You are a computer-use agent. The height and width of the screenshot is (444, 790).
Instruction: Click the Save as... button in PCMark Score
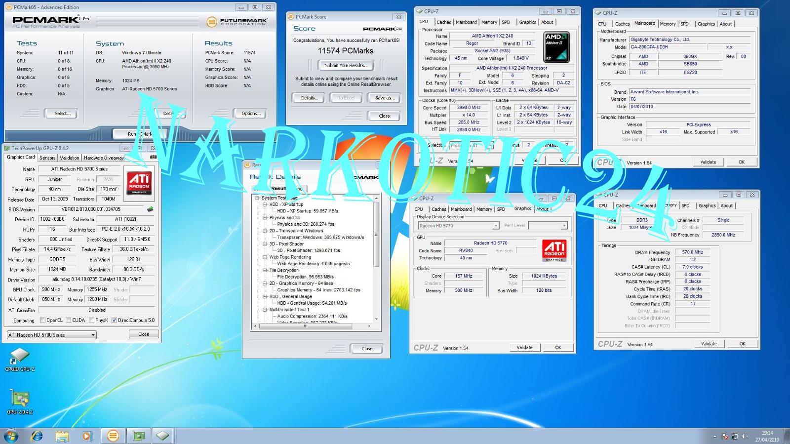pos(385,98)
